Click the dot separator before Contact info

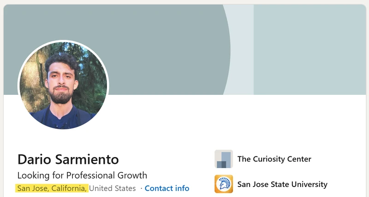[x=141, y=188]
